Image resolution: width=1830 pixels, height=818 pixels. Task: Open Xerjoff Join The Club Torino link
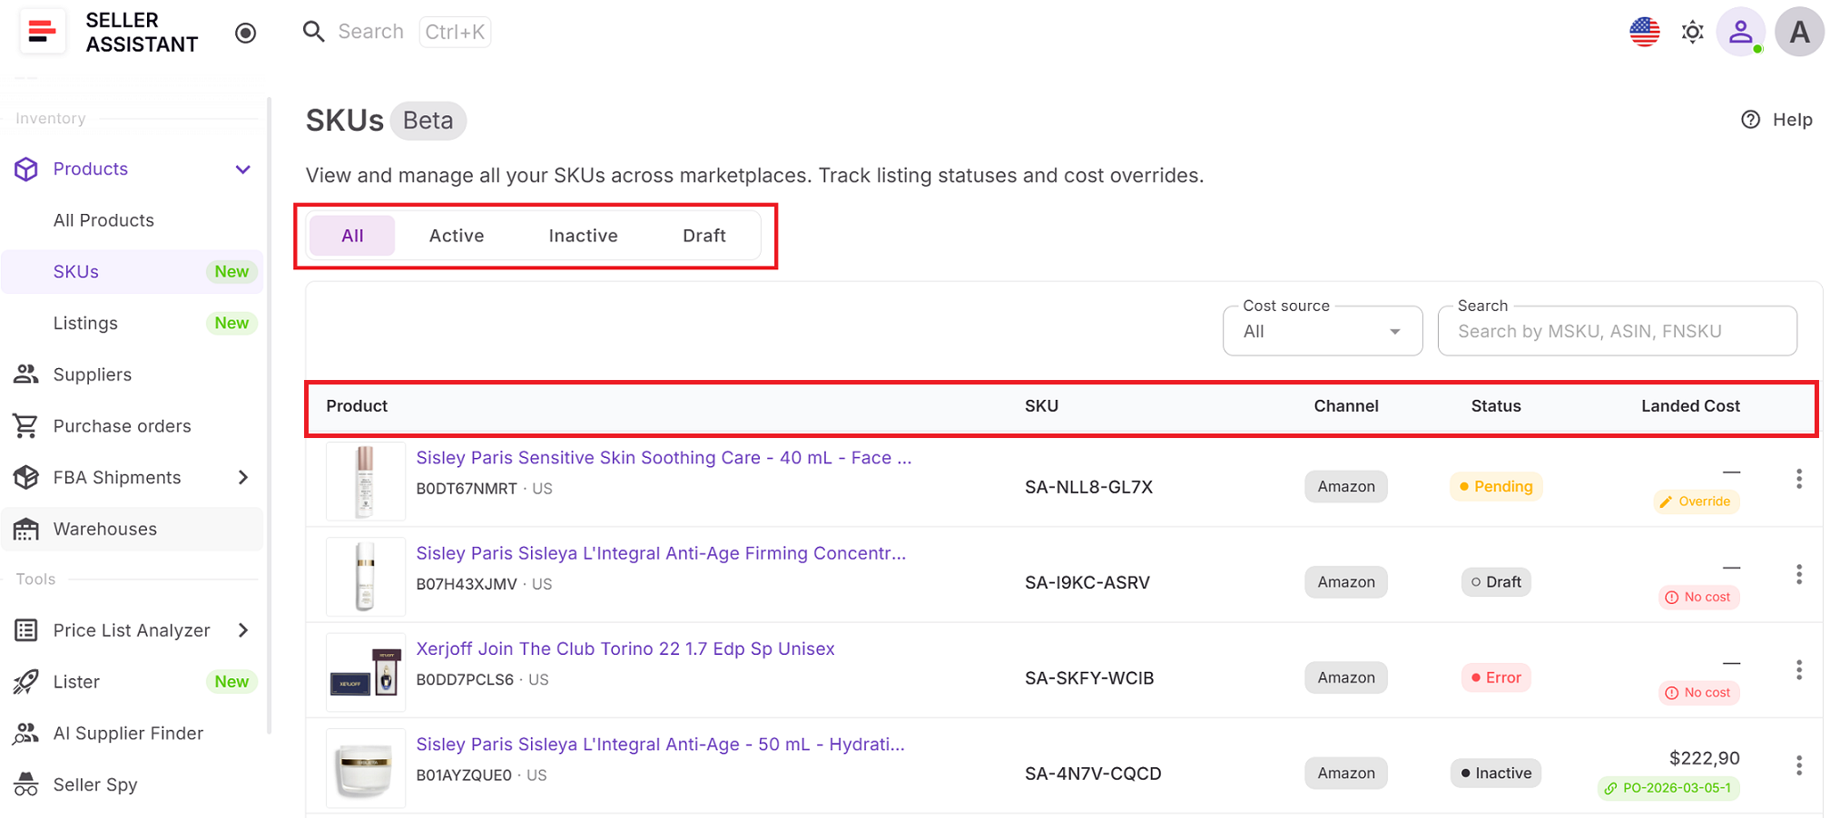click(x=625, y=648)
